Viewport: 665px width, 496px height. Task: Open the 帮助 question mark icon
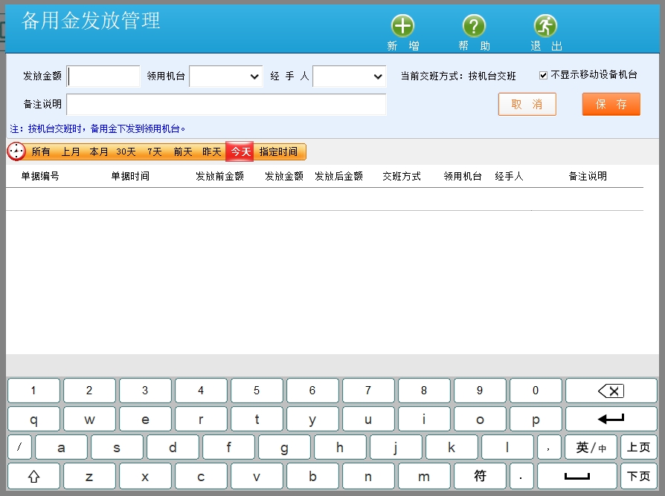point(474,27)
